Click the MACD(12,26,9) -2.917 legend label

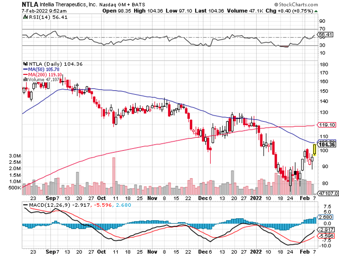pyautogui.click(x=59, y=205)
